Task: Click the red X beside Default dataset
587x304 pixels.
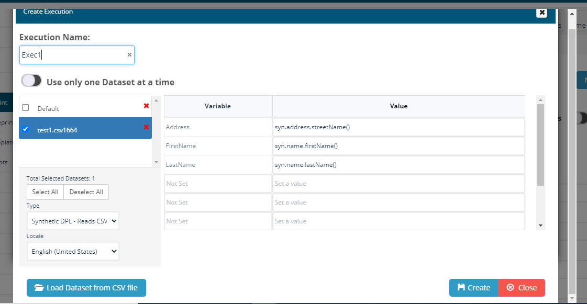Action: 146,106
